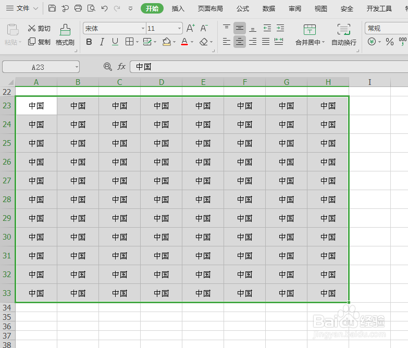Open the 开发工具 (Developer) tab

[x=379, y=8]
